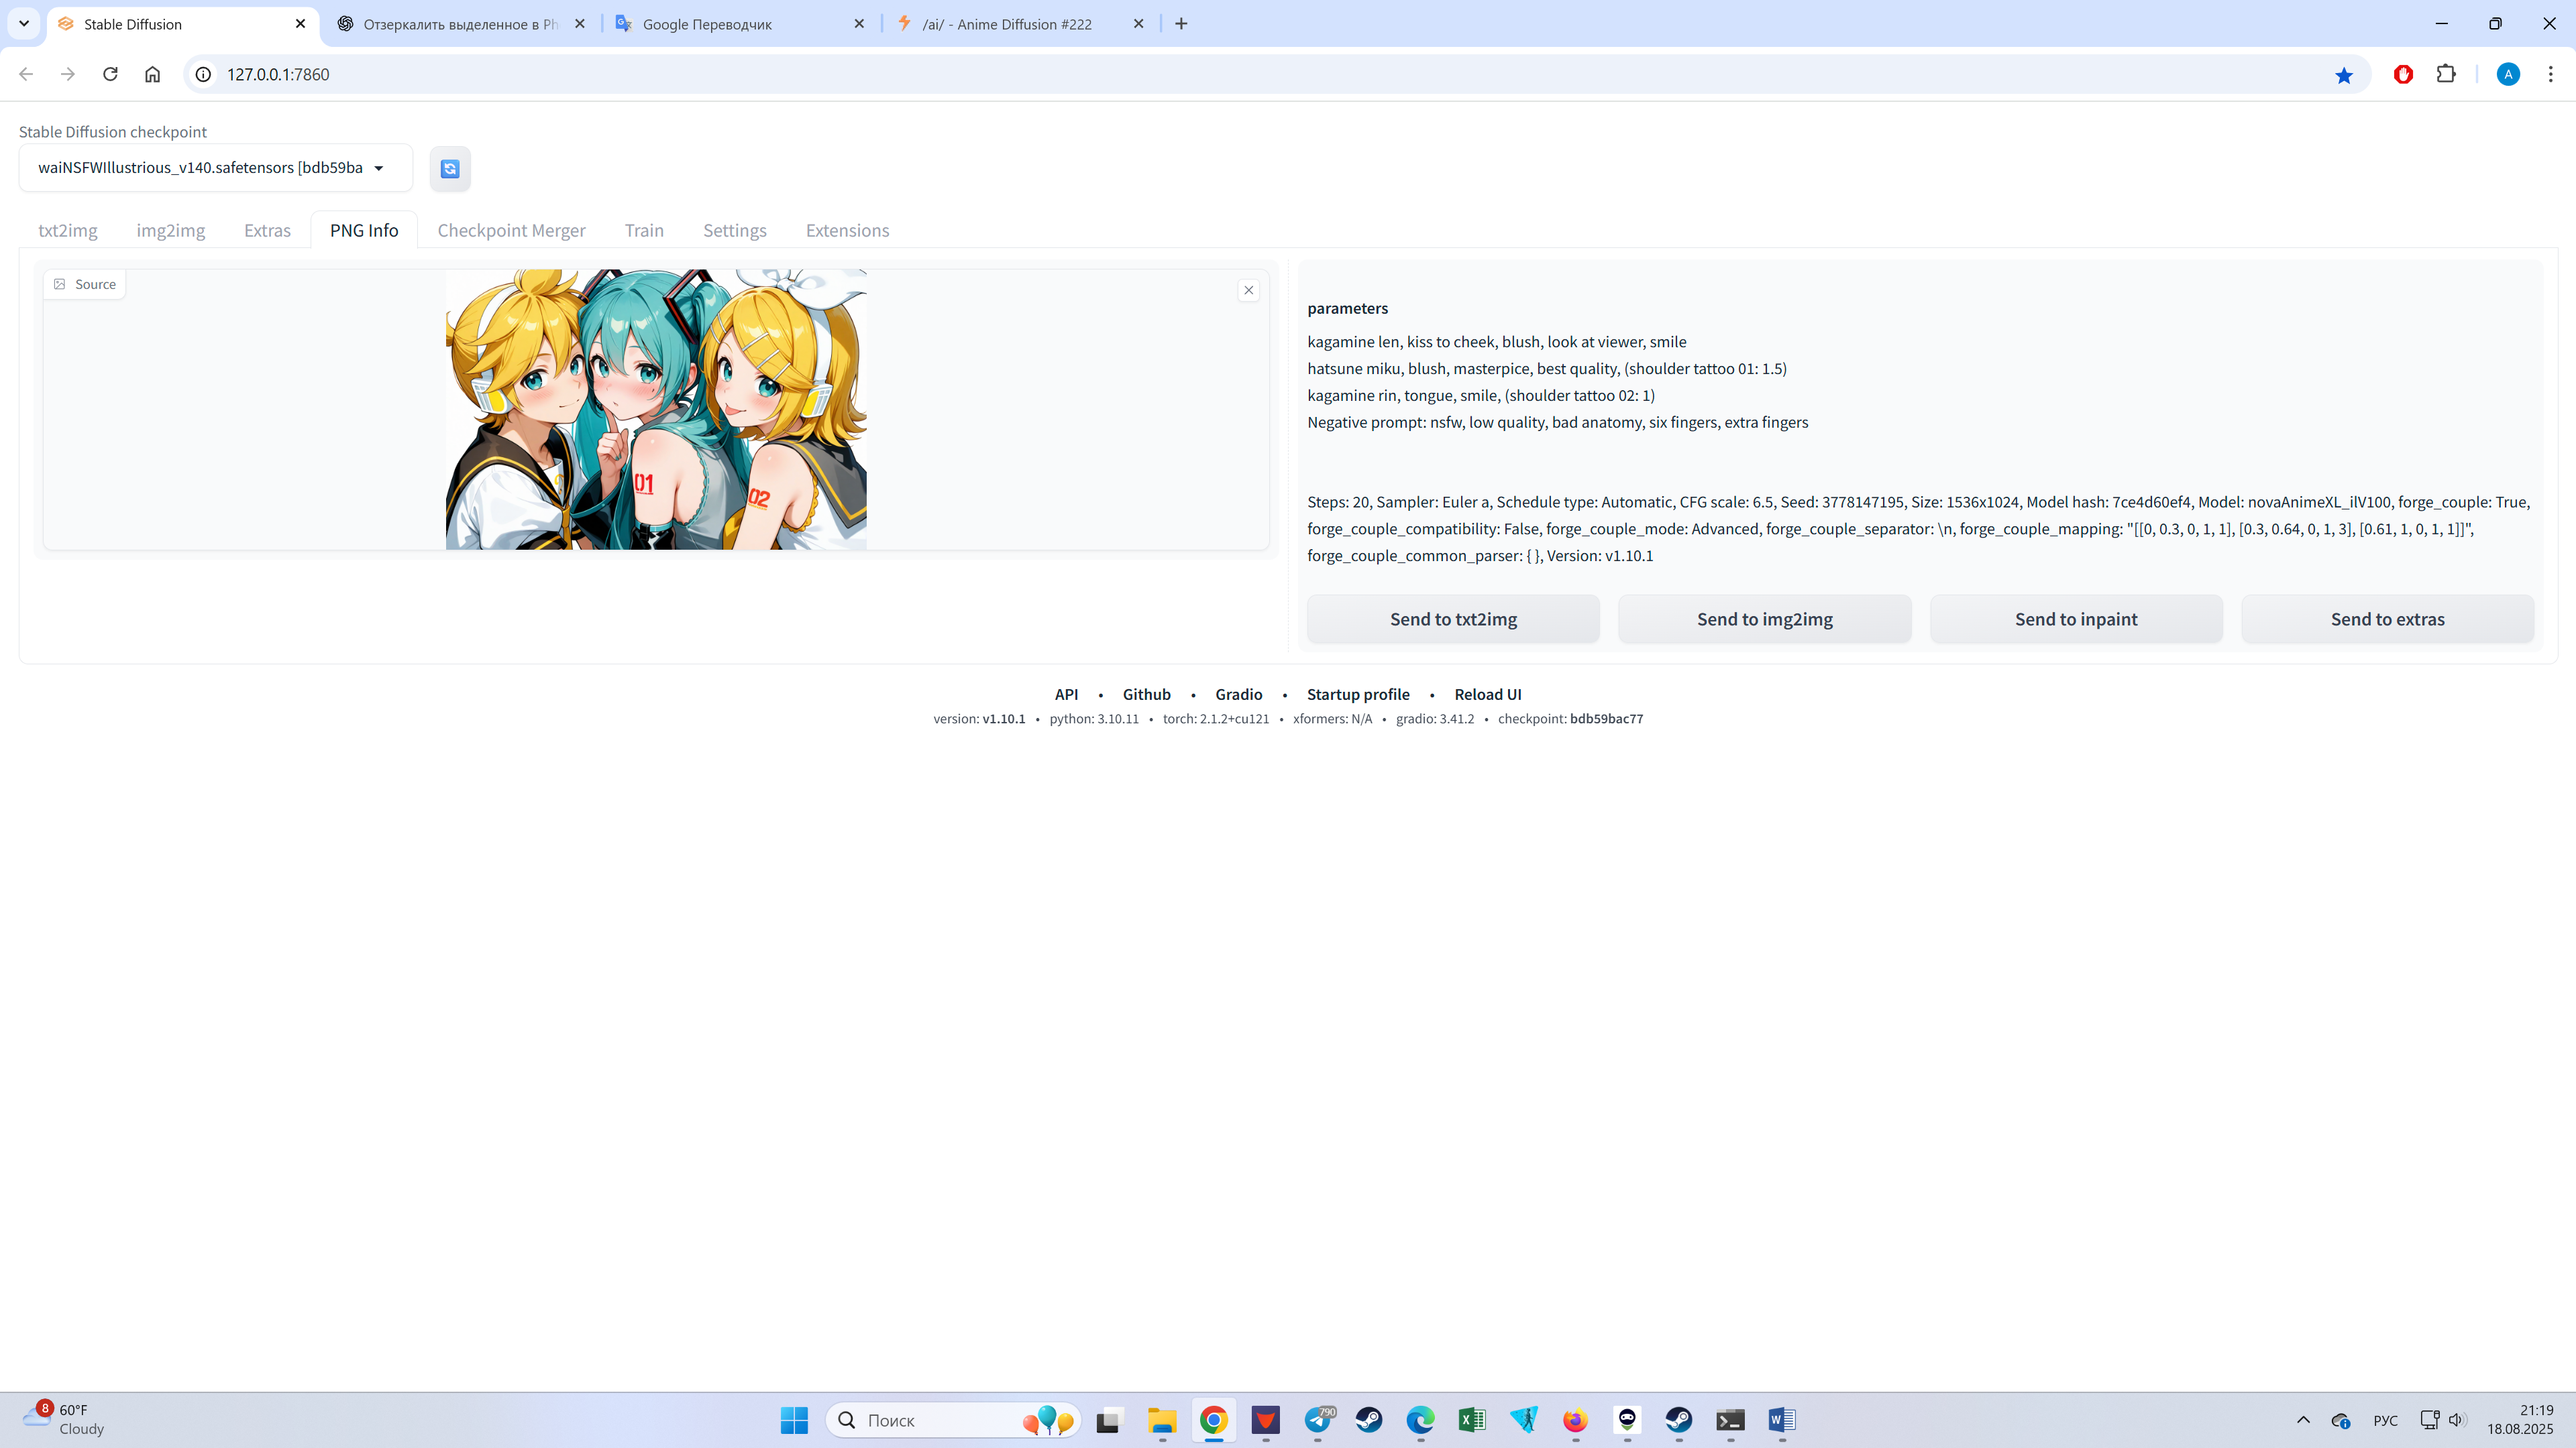2576x1448 pixels.
Task: Click the uploaded source image thumbnail
Action: pos(656,409)
